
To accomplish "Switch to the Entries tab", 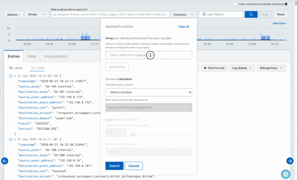I will pos(14,57).
